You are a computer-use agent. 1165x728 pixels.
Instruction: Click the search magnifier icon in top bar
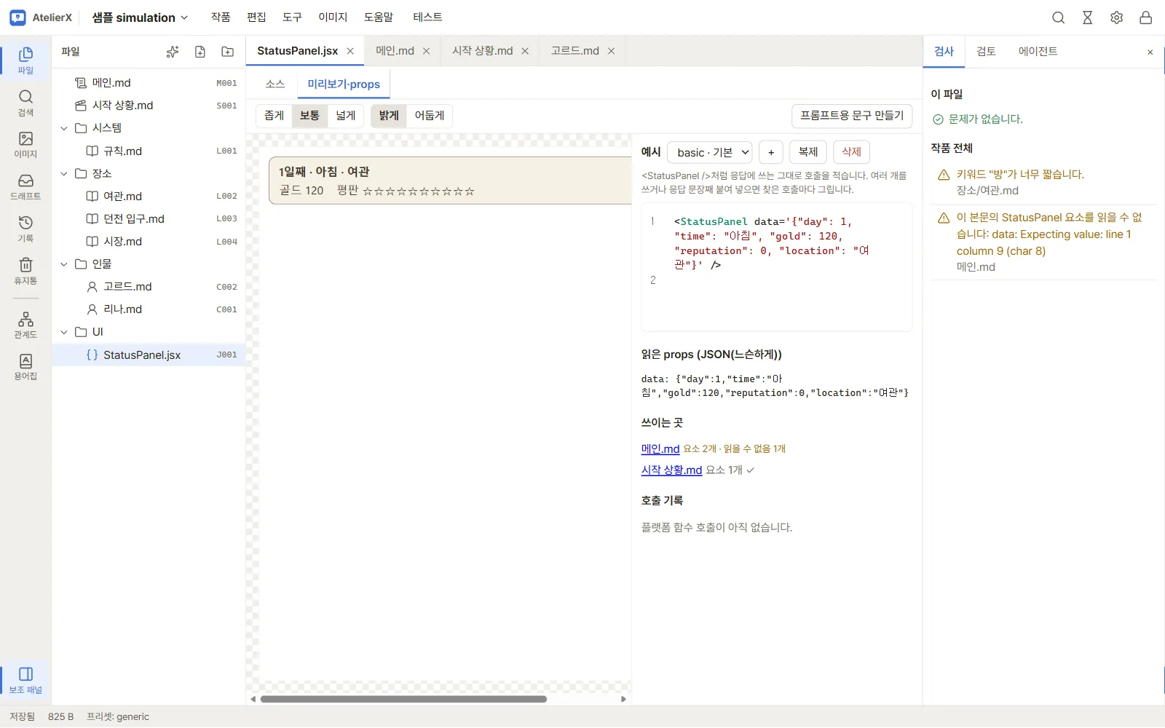[1059, 17]
